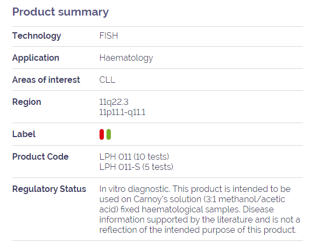Image resolution: width=311 pixels, height=250 pixels.
Task: Click the Product summary heading
Action: click(60, 12)
